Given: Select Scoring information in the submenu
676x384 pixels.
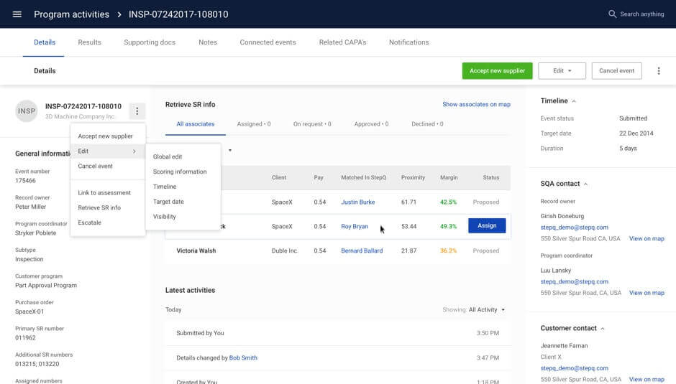Looking at the screenshot, I should (x=180, y=172).
